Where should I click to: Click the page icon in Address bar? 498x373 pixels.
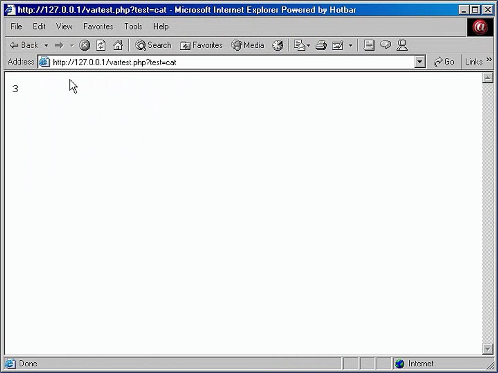[44, 62]
